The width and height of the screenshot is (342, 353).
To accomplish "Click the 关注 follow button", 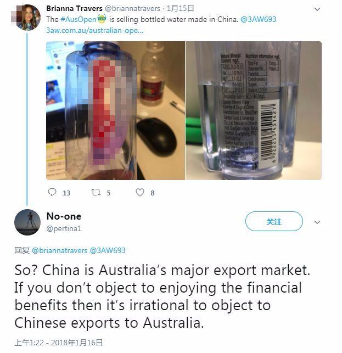I will pyautogui.click(x=274, y=221).
